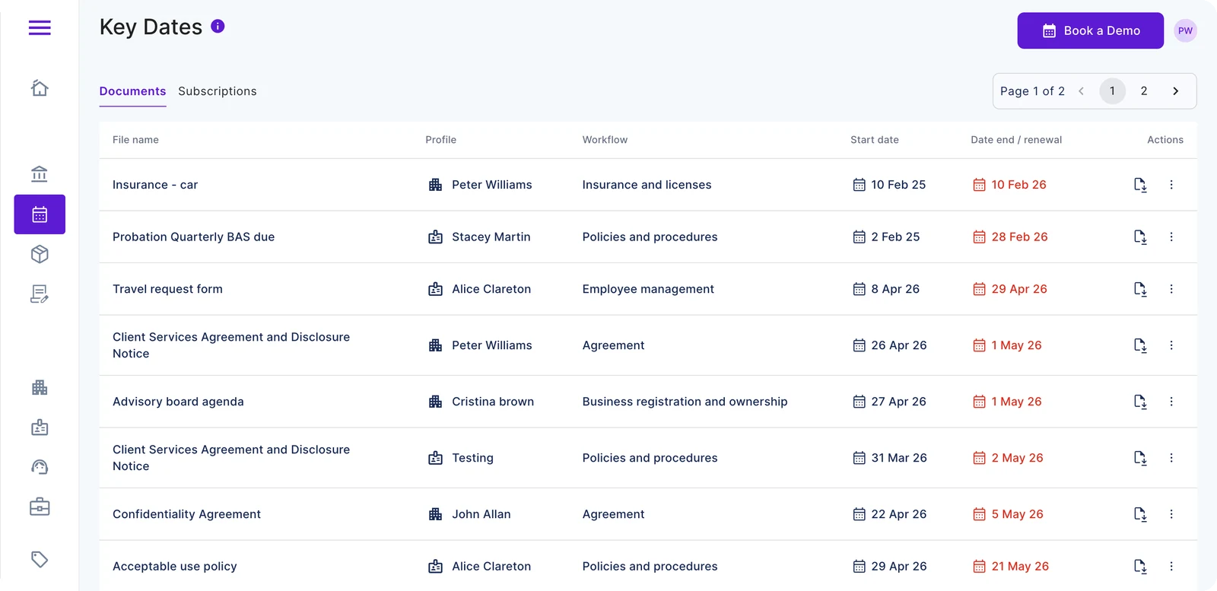
Task: Switch to the Documents tab
Action: coord(132,91)
